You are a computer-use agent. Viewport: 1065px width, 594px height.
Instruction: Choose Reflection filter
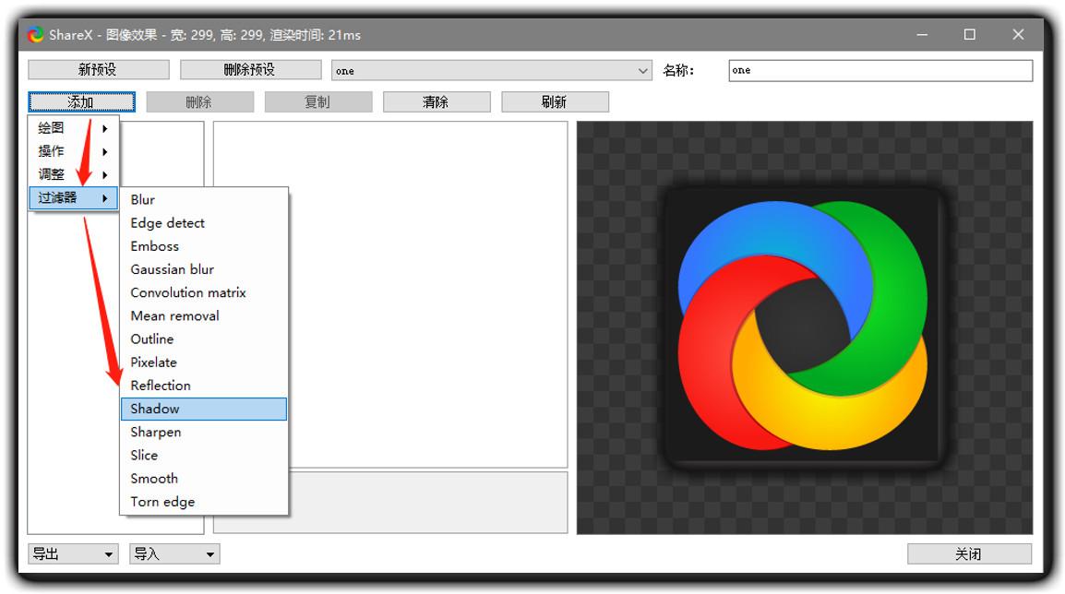pyautogui.click(x=204, y=386)
